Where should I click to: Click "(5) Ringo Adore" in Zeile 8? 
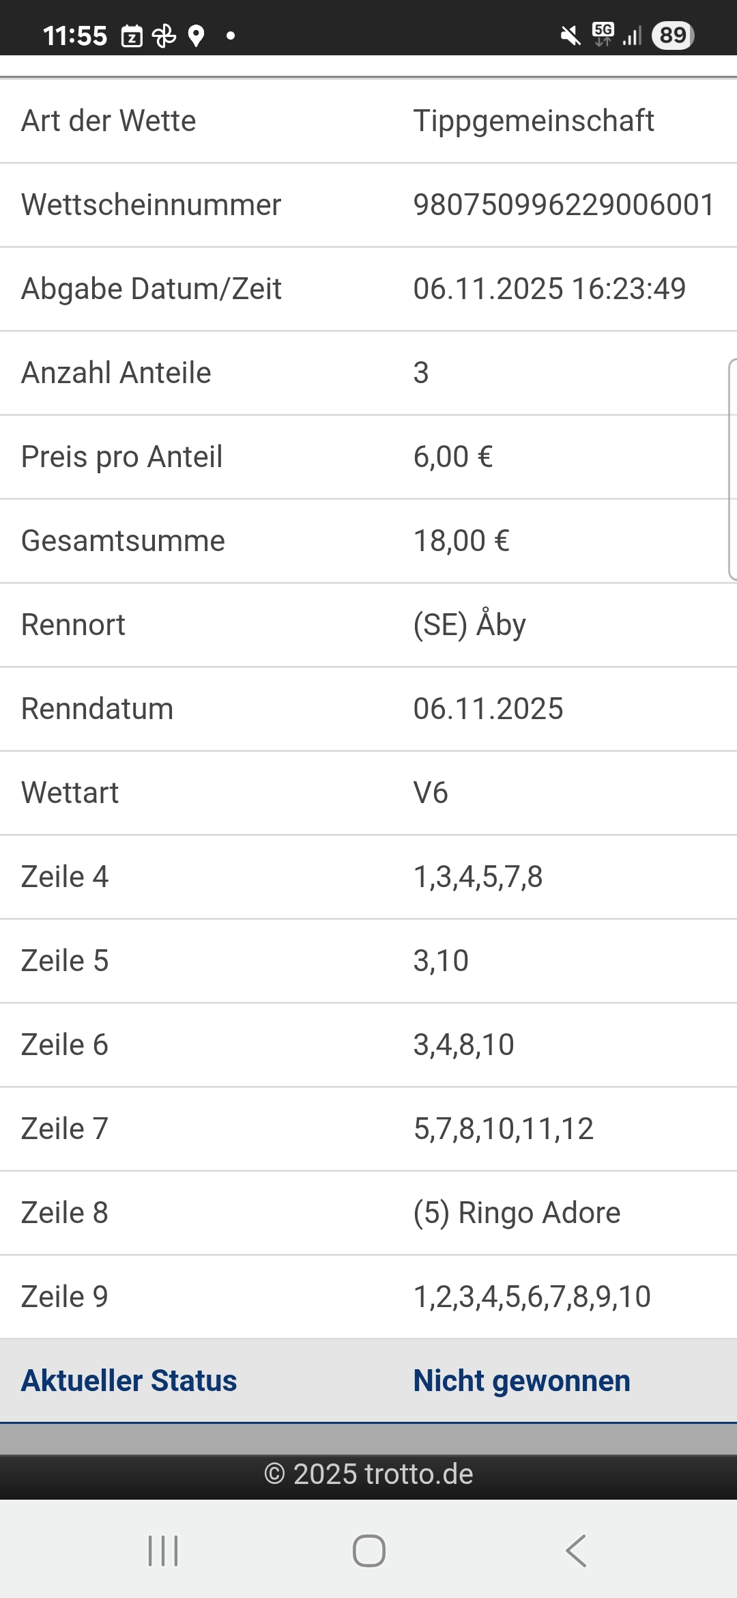517,1213
